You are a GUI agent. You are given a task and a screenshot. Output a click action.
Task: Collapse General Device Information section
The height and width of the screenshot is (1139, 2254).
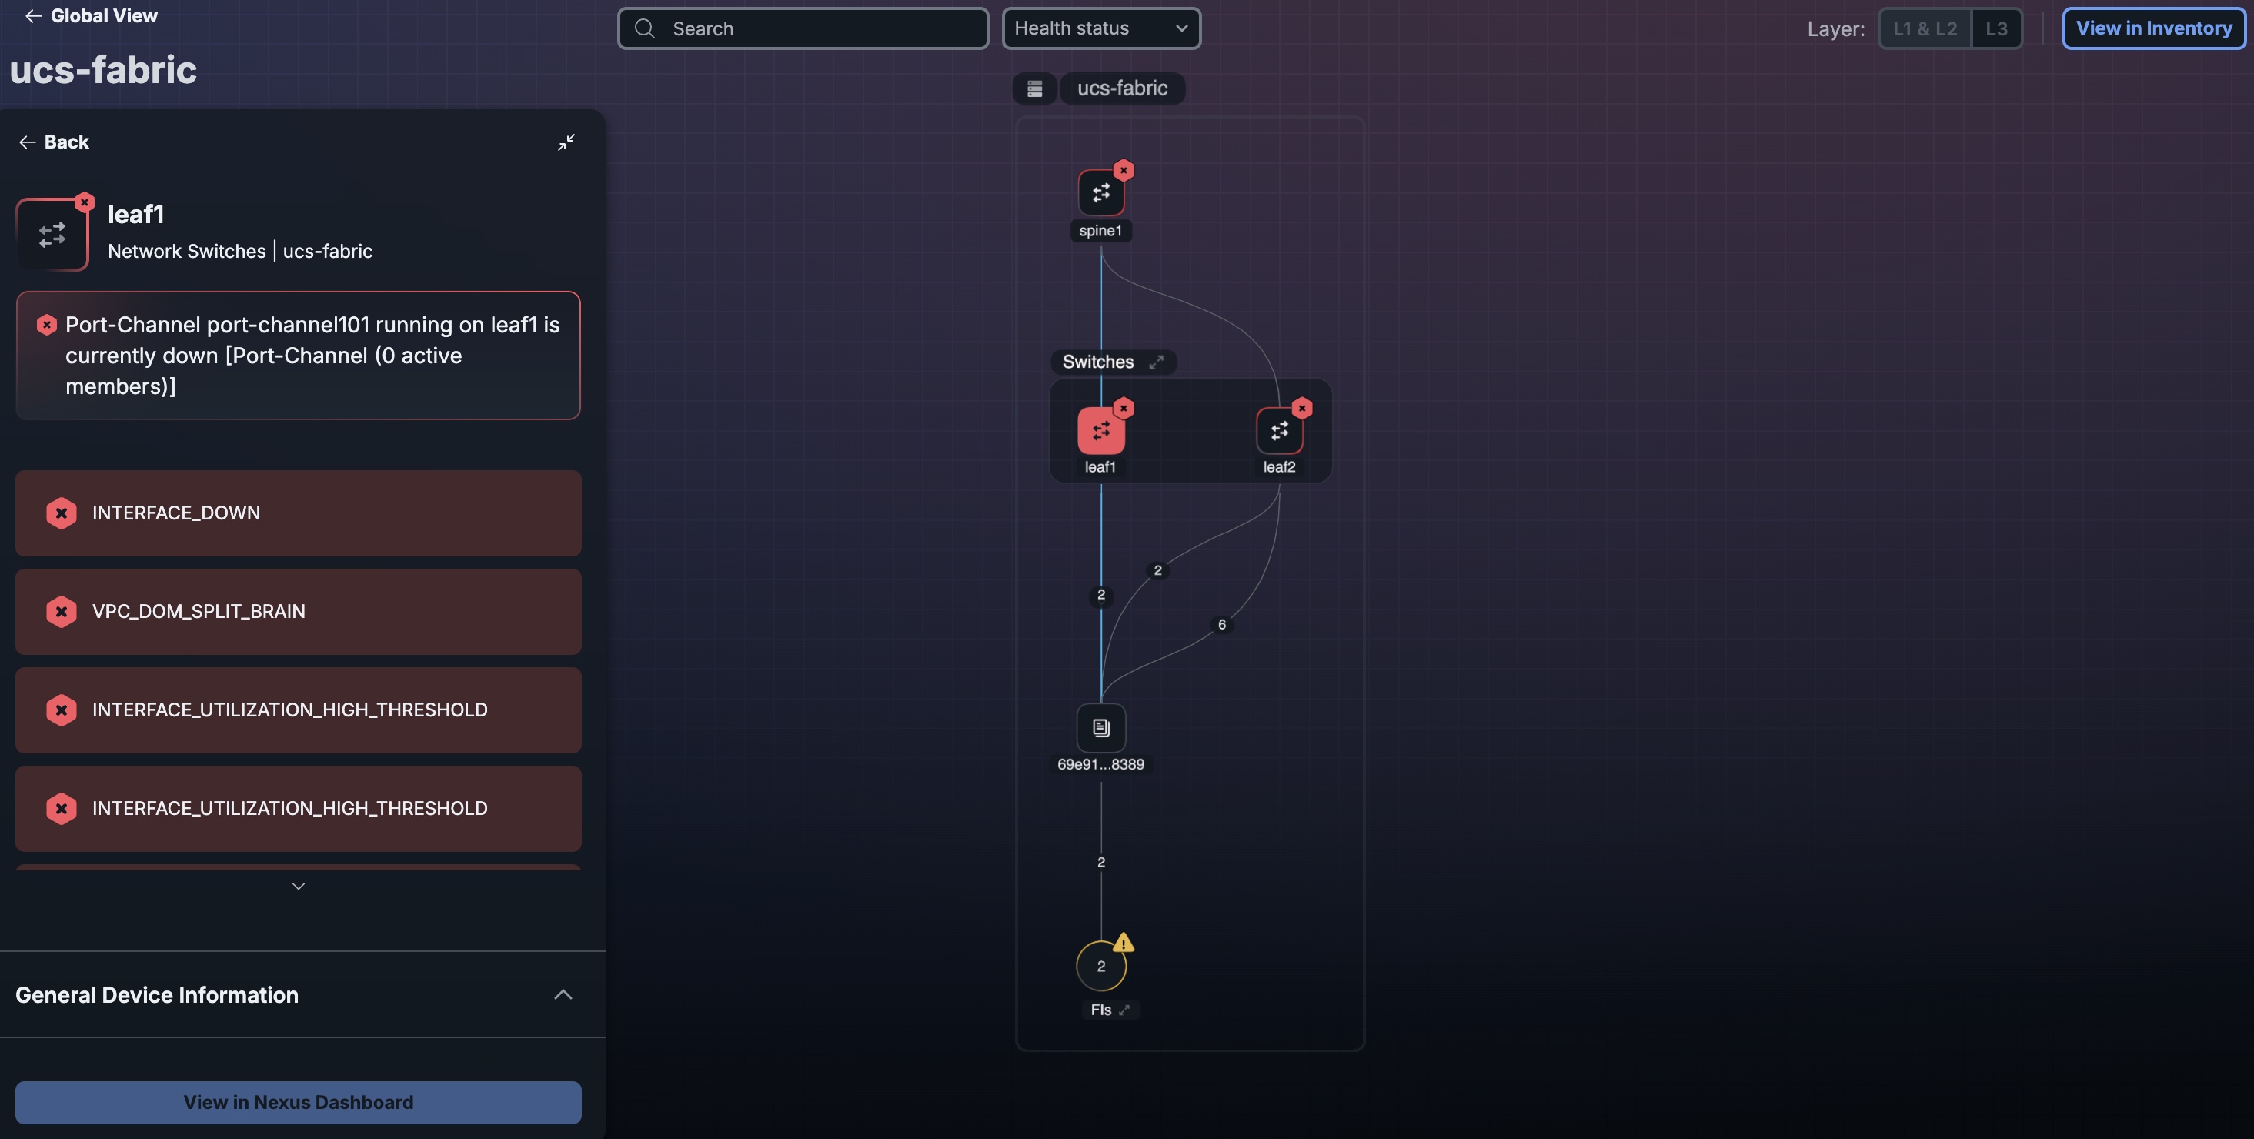coord(563,994)
